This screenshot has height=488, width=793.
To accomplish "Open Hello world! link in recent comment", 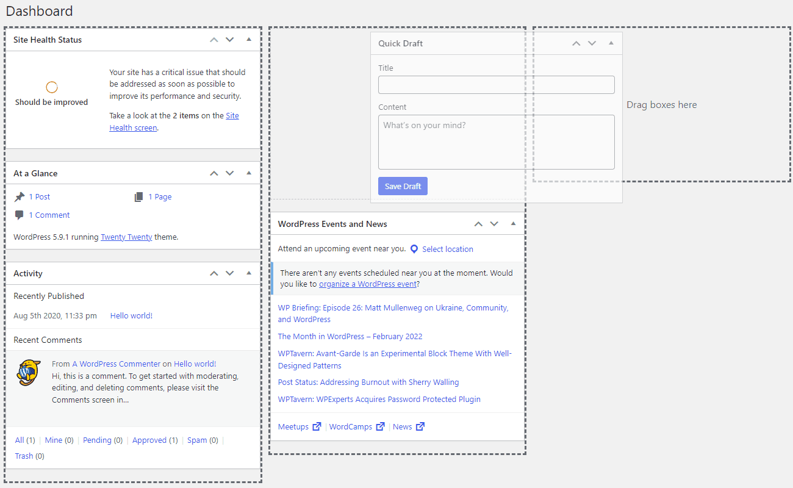I will (195, 364).
